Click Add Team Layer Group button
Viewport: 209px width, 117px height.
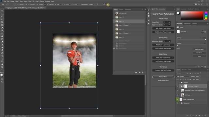click(x=163, y=45)
